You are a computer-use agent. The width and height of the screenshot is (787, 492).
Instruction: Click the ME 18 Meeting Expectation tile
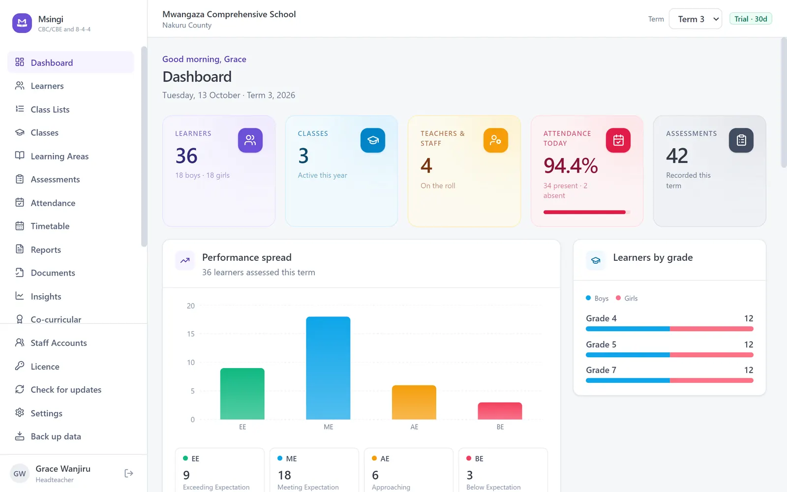[314, 470]
